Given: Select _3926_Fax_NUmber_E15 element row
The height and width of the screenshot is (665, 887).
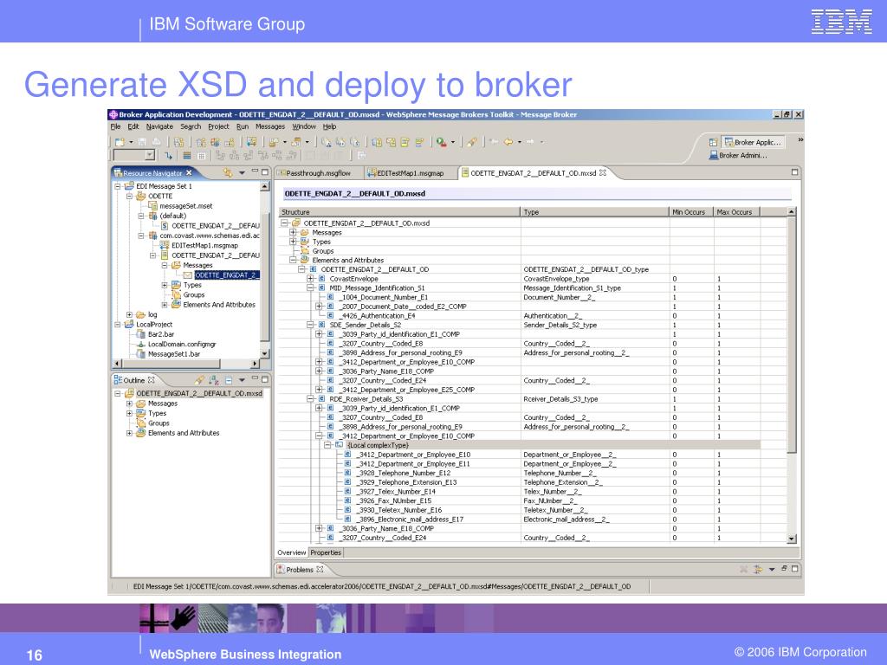Looking at the screenshot, I should click(394, 500).
